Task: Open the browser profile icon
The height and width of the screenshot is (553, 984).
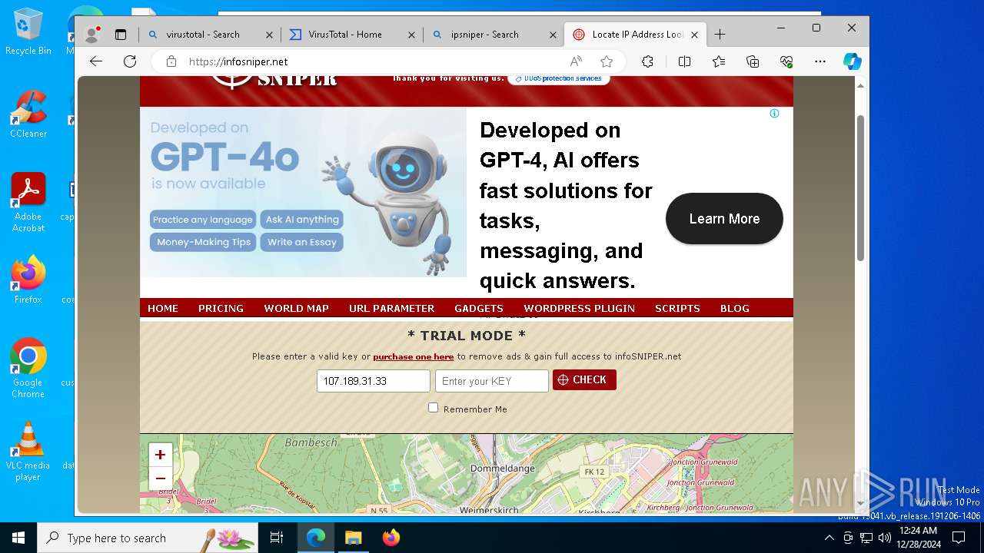Action: (x=92, y=34)
